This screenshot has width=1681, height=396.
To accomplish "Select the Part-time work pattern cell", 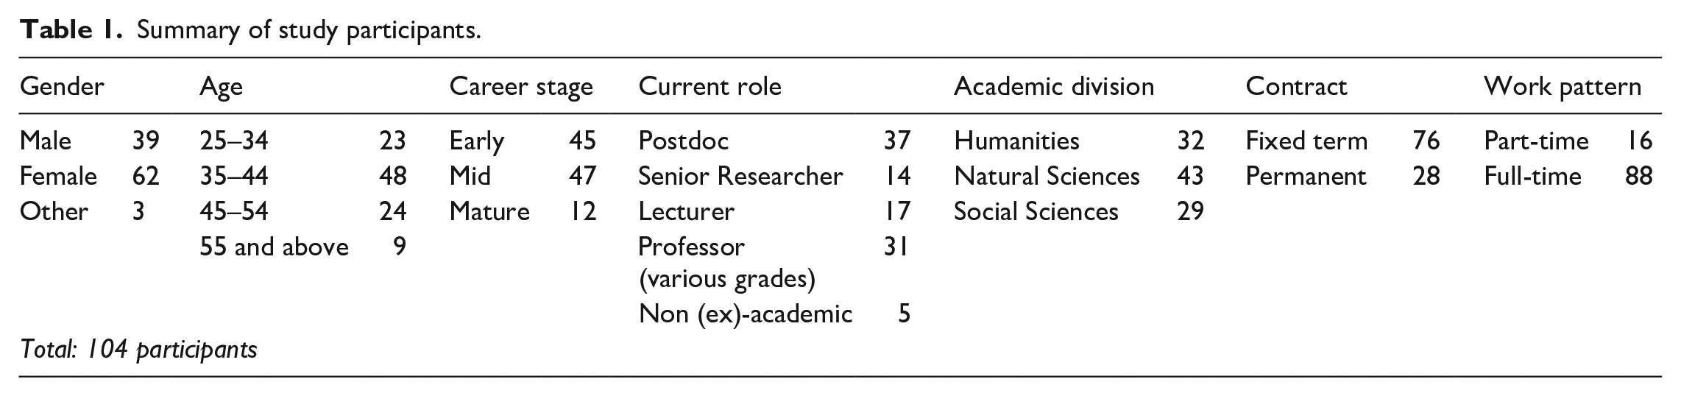I will pyautogui.click(x=1536, y=141).
